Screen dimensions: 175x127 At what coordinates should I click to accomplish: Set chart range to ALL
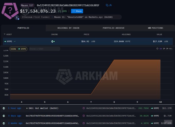171,49
